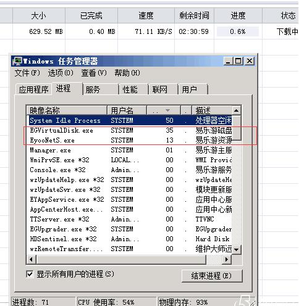Open the 选项(O) menu
The height and width of the screenshot is (306, 299).
tap(61, 73)
